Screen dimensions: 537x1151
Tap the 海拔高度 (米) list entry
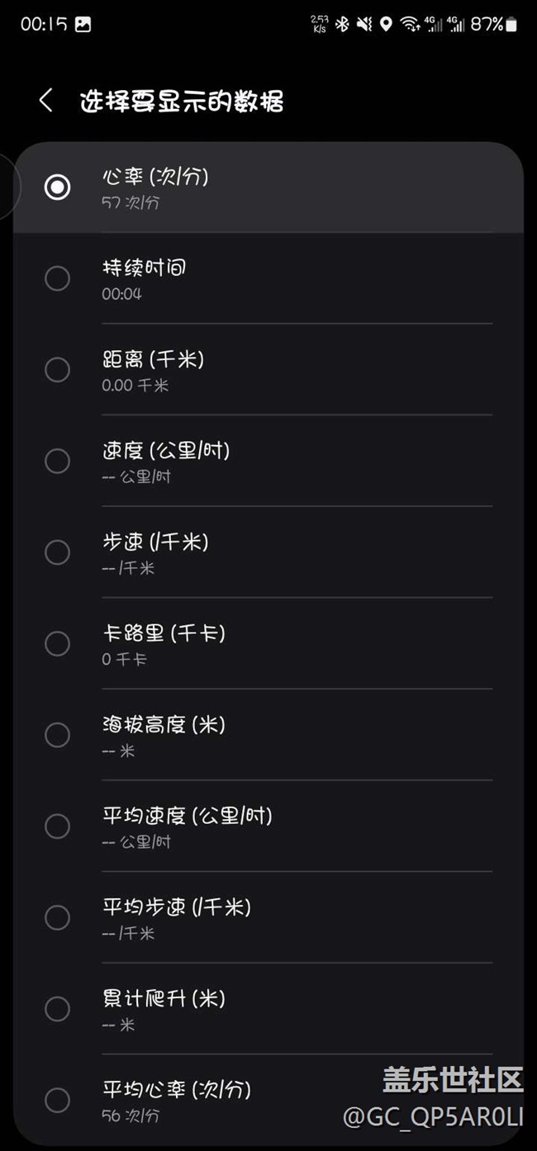tap(164, 735)
